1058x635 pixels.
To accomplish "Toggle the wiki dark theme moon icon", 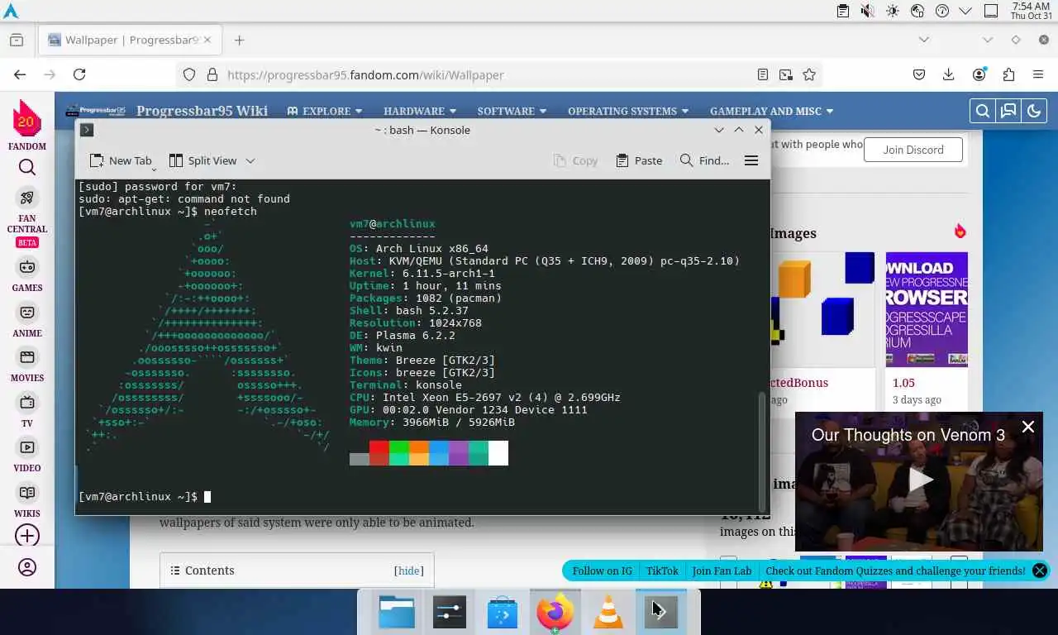I will coord(1033,111).
